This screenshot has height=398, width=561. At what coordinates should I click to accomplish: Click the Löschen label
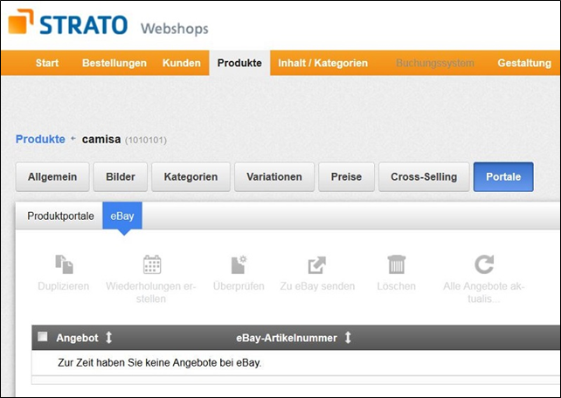click(397, 286)
